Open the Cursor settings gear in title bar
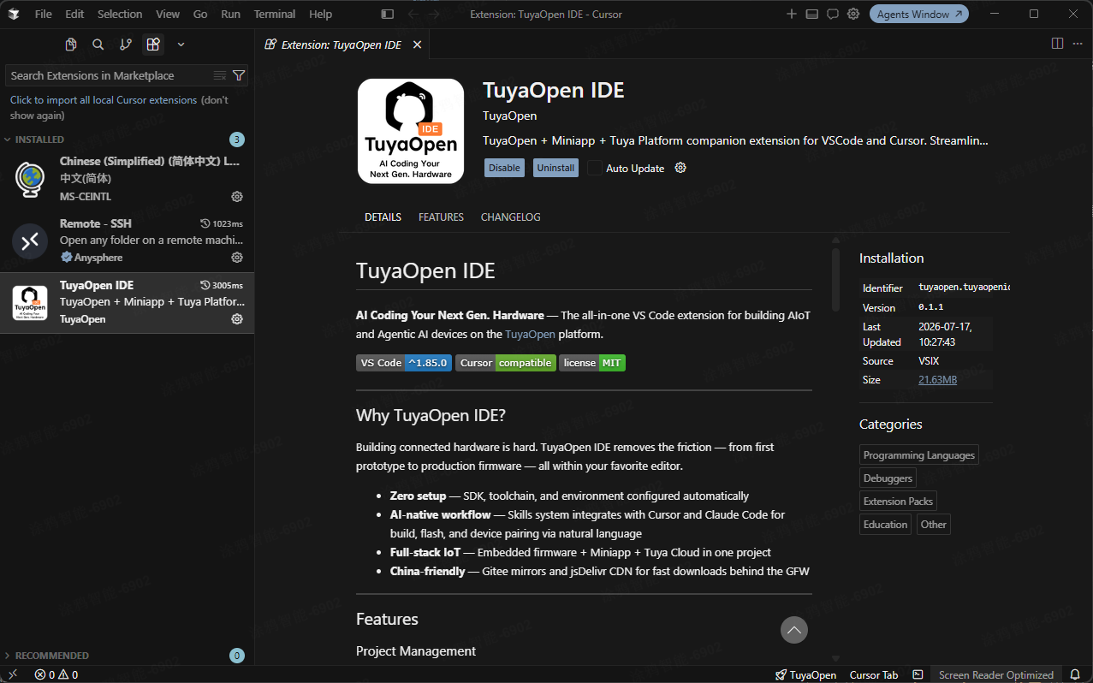The height and width of the screenshot is (683, 1093). coord(853,14)
